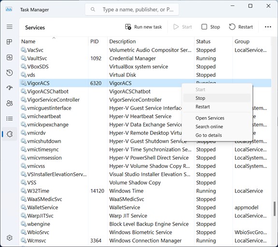Click the gear icon beside VSS
Image resolution: width=278 pixels, height=247 pixels.
[24, 182]
